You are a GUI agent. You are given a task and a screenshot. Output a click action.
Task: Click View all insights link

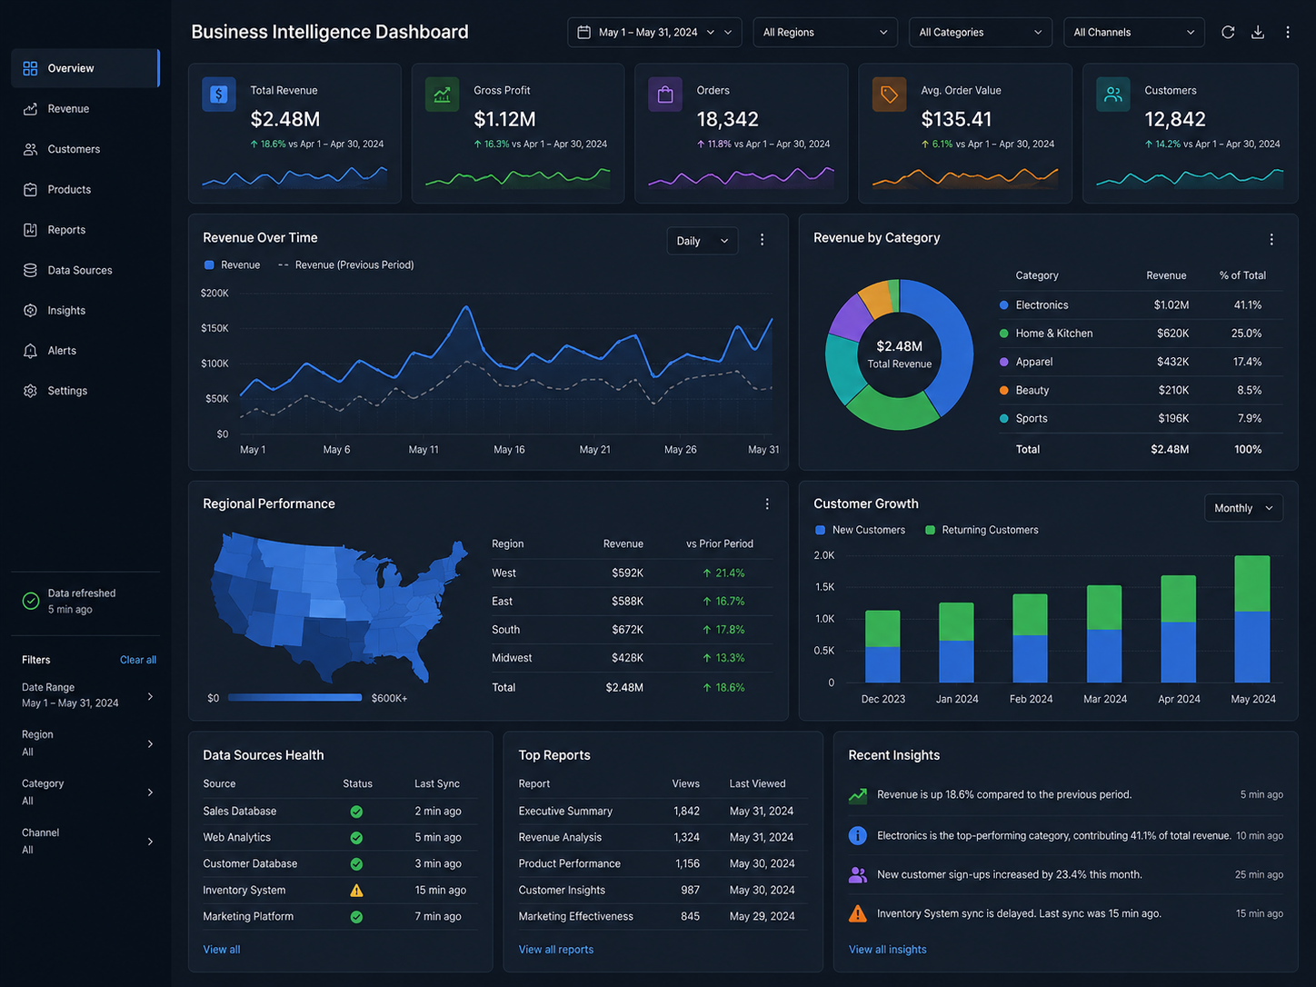click(888, 950)
